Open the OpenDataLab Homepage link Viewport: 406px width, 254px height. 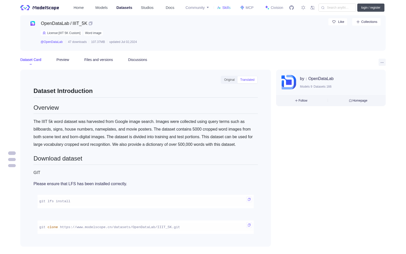358,101
